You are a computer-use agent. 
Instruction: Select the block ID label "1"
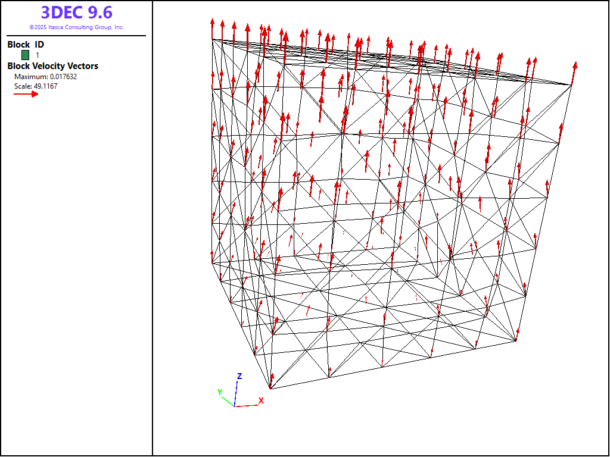pos(38,55)
